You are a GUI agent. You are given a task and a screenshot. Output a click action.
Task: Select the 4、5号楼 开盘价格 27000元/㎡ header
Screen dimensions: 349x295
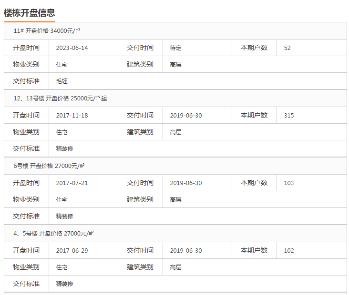point(175,234)
